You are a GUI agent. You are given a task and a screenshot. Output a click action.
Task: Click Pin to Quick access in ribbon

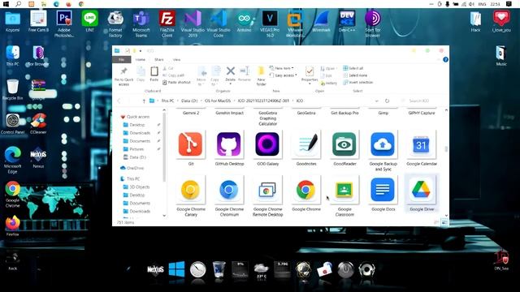123,76
